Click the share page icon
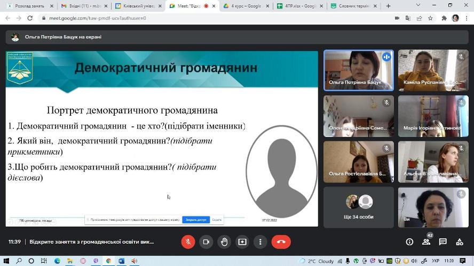This screenshot has height=266, width=474. (419, 18)
